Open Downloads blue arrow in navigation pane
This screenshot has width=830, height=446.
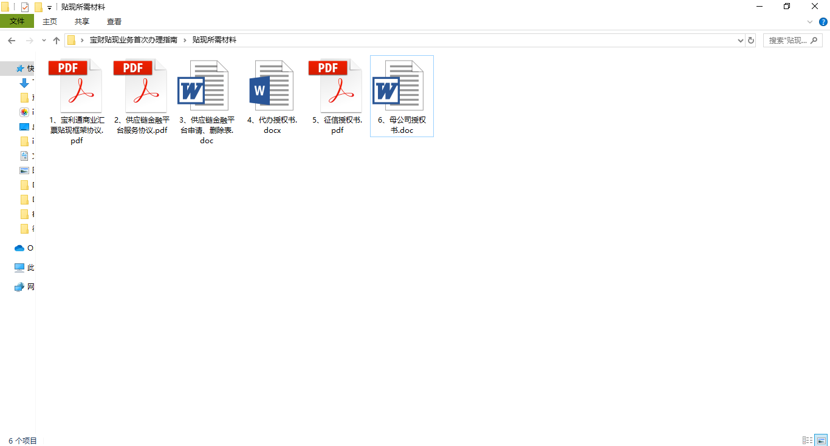click(x=24, y=83)
